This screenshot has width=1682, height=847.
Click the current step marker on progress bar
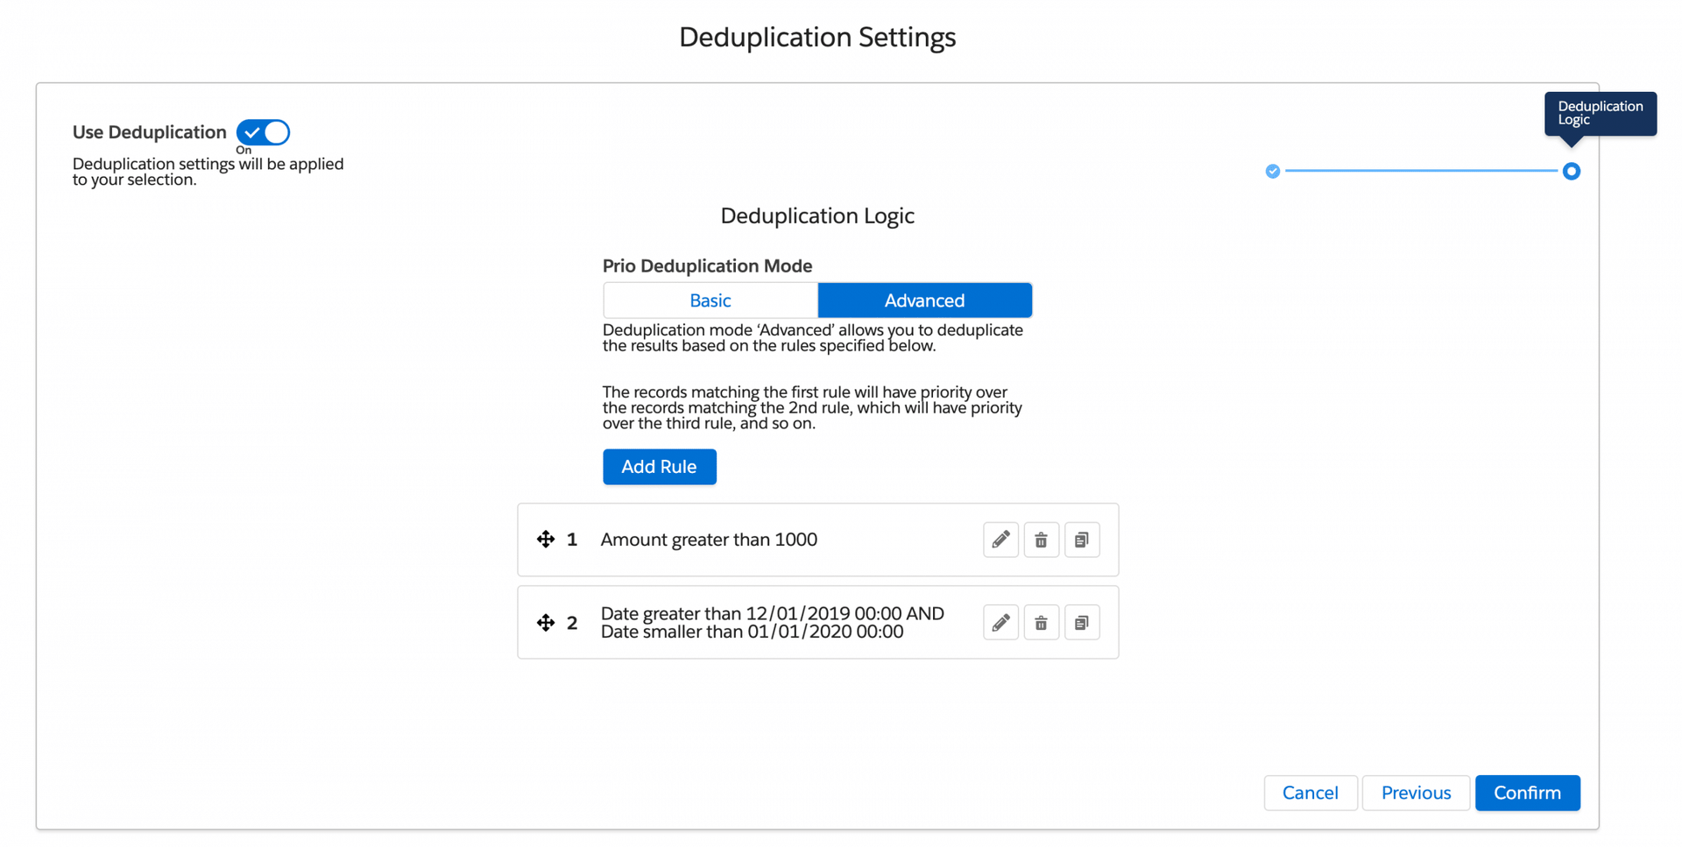1571,172
